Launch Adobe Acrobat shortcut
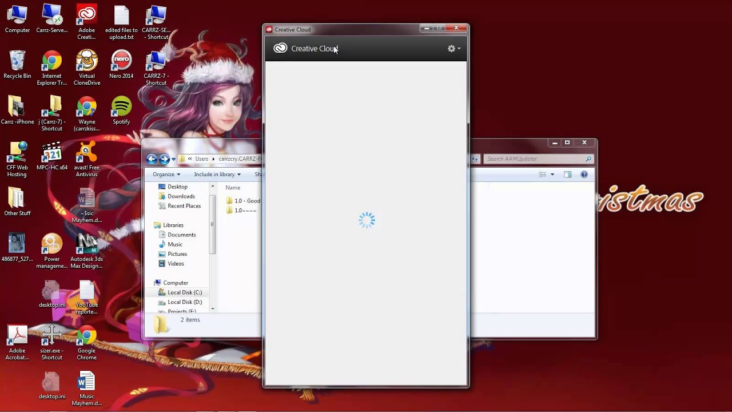This screenshot has height=412, width=732. pos(17,343)
